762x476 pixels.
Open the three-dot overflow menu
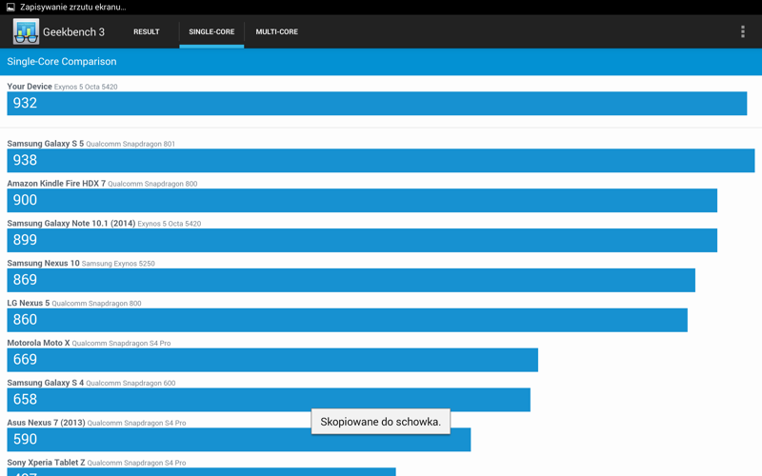click(x=742, y=31)
